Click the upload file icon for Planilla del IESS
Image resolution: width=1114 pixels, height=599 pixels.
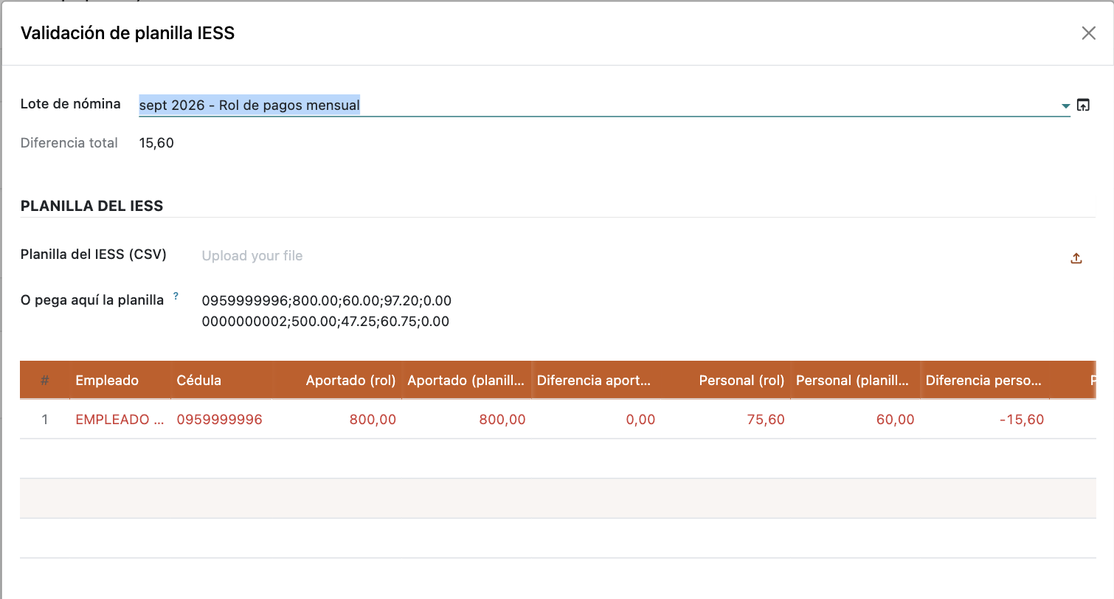point(1076,258)
